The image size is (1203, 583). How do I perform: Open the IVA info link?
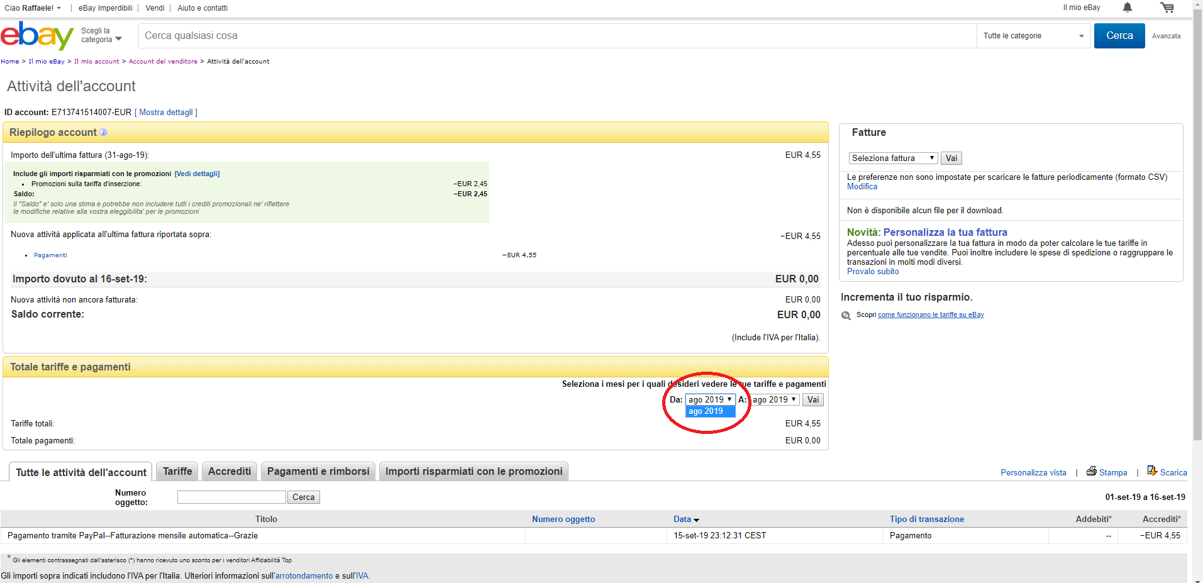(362, 575)
